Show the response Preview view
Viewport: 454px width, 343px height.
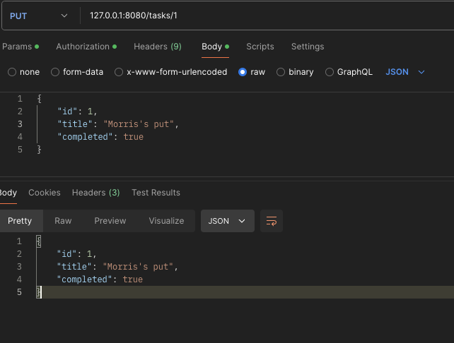click(110, 221)
